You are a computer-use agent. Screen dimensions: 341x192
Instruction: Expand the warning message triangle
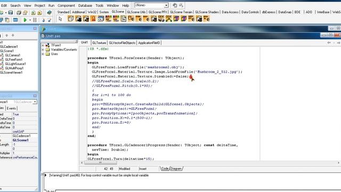(46, 175)
